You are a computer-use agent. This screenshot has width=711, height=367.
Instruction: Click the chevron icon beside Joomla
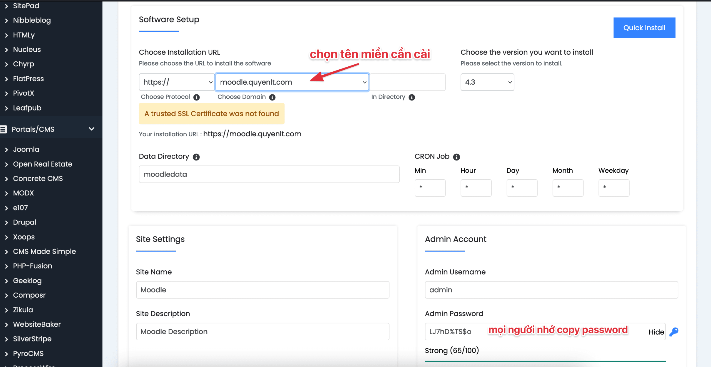coord(6,150)
